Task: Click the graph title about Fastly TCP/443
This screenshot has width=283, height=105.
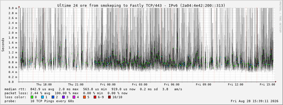Action: [x=141, y=6]
